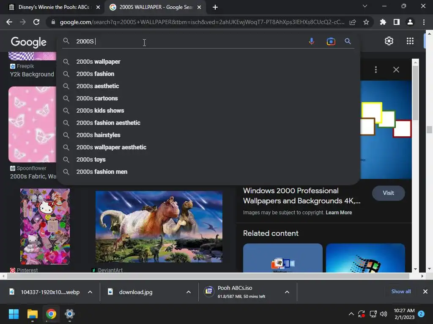Pick the '2000s toys' suggestion
Screen dimensions: 433x324
(208, 159)
